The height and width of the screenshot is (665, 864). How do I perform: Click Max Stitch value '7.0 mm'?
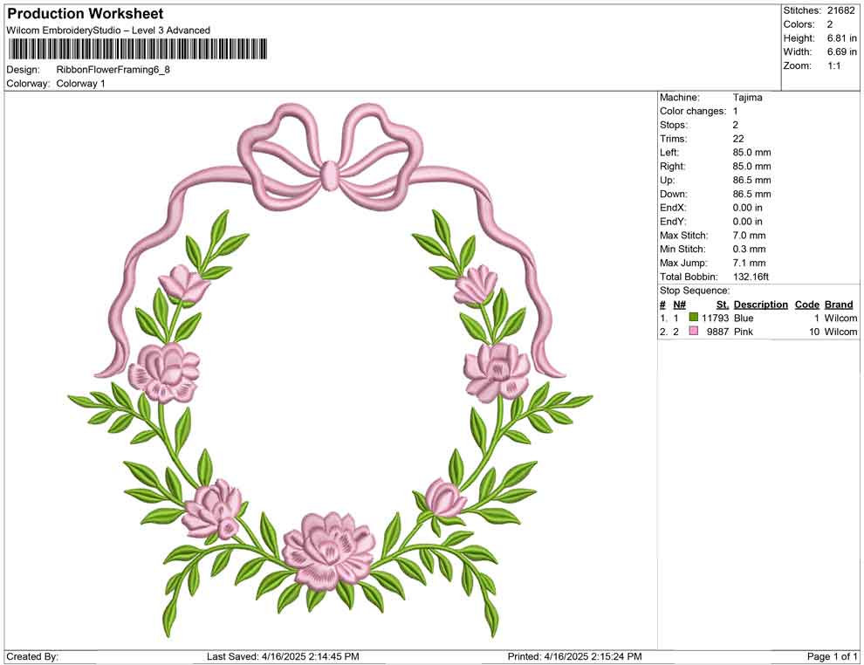750,236
